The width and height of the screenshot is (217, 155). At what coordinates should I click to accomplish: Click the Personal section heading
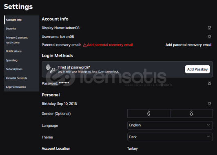coord(51,95)
